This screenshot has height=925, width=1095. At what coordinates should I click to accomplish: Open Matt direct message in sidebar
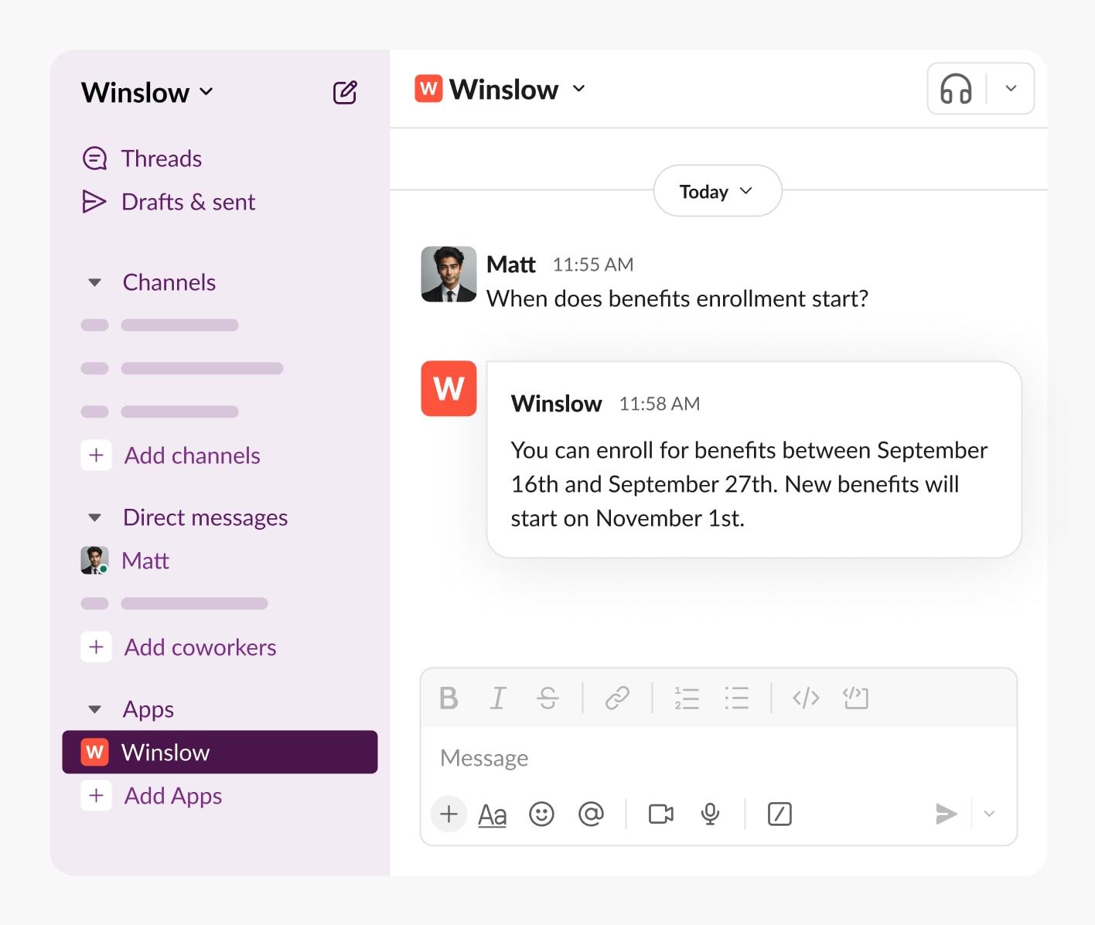[125, 560]
